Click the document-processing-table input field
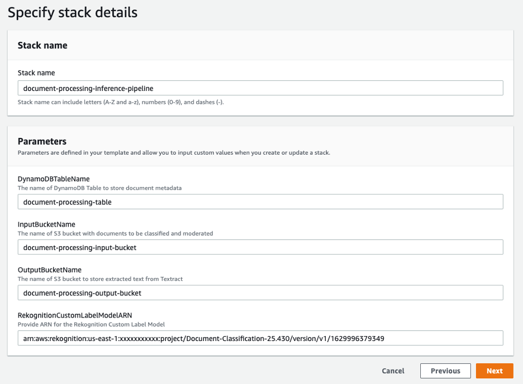The image size is (523, 384). pos(260,201)
